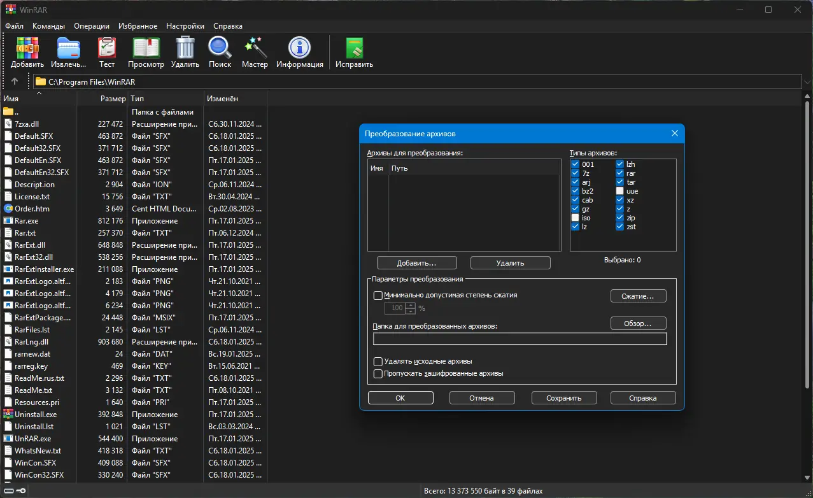Expand the address path dropdown arrow

(x=807, y=82)
